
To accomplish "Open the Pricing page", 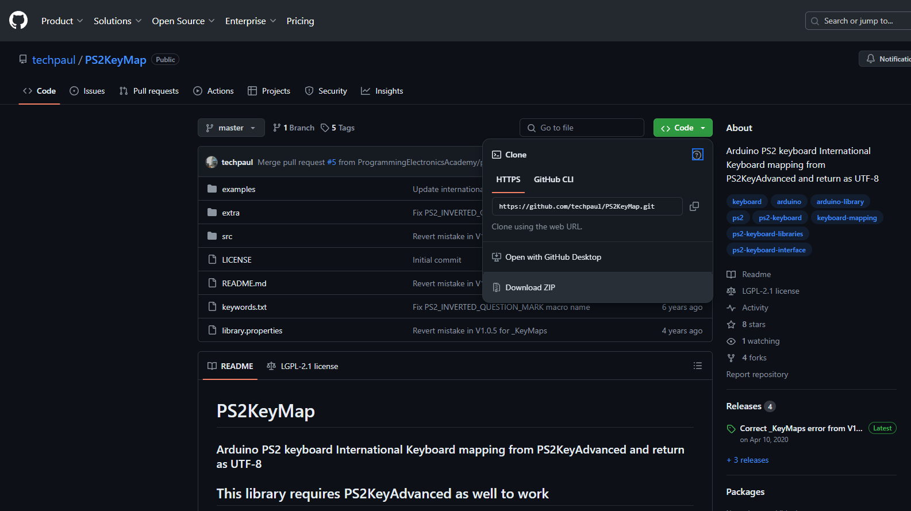I will tap(300, 21).
